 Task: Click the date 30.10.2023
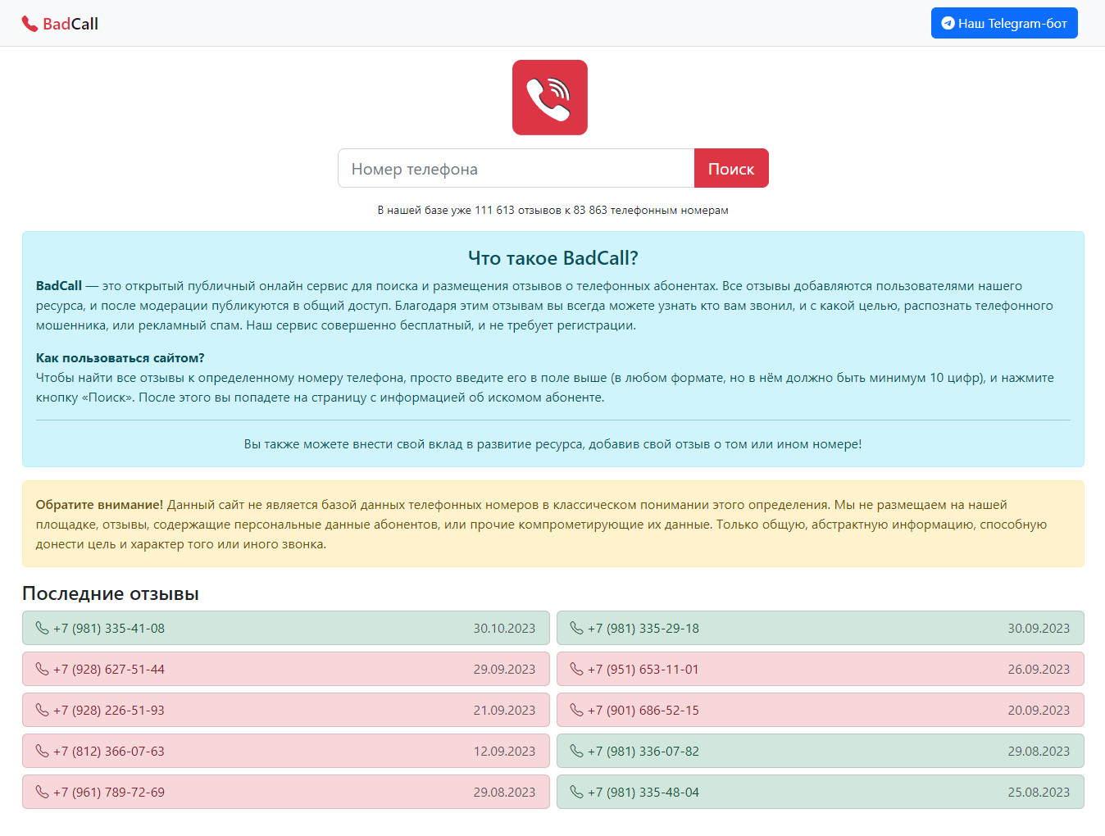click(x=504, y=628)
